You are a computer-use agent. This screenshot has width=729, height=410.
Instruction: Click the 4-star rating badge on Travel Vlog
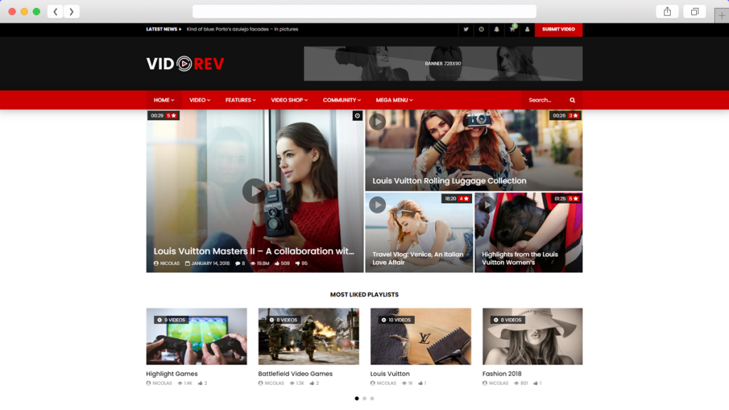(x=464, y=199)
